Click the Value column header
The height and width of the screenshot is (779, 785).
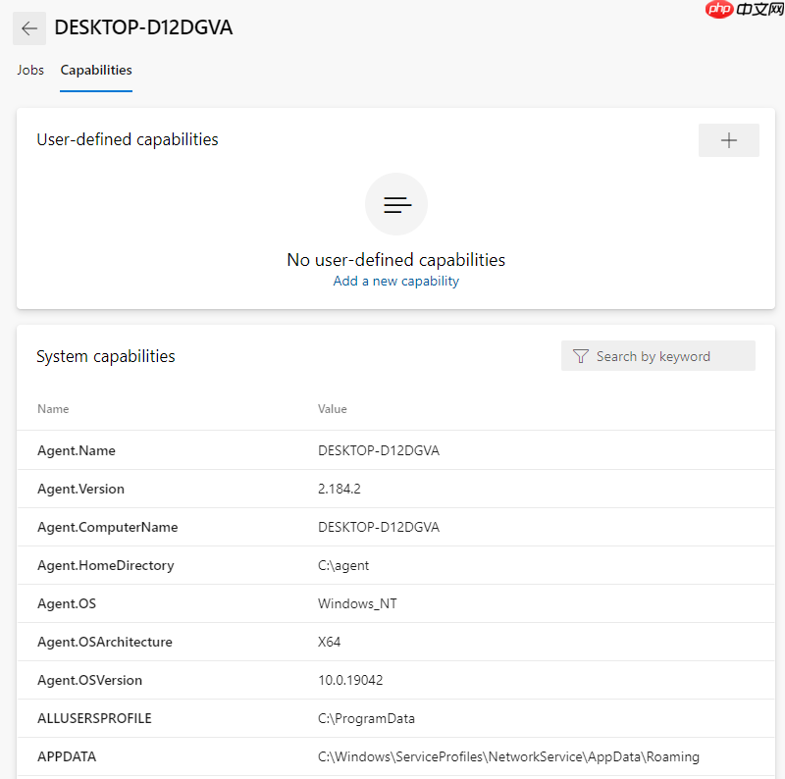[x=332, y=409]
